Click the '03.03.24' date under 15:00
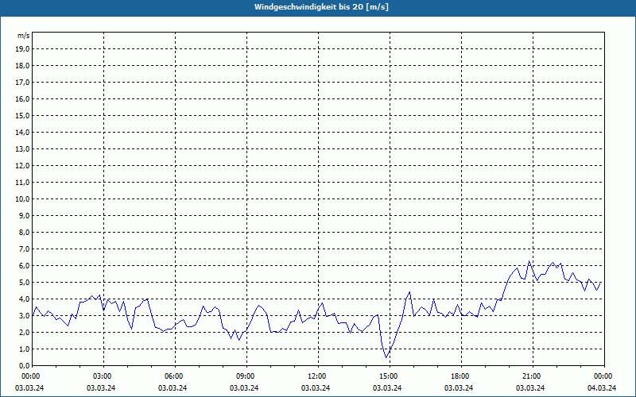The width and height of the screenshot is (636, 397). tap(387, 387)
